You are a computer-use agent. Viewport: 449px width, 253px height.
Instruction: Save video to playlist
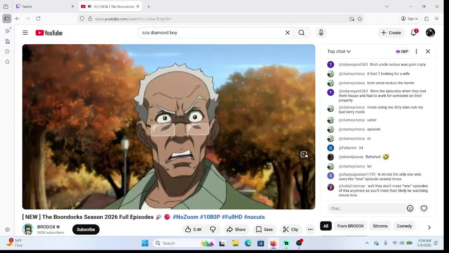tap(264, 229)
